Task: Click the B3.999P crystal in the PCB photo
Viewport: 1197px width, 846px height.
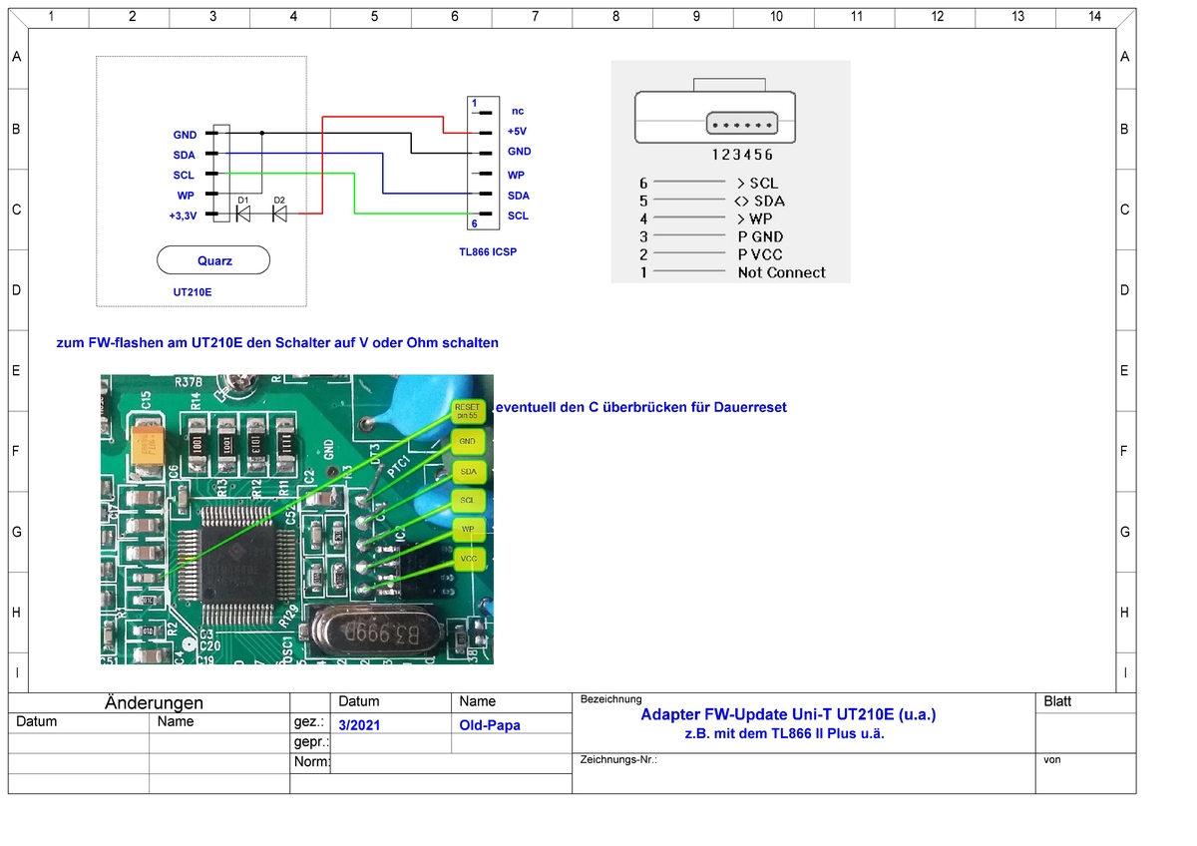Action: click(x=380, y=633)
